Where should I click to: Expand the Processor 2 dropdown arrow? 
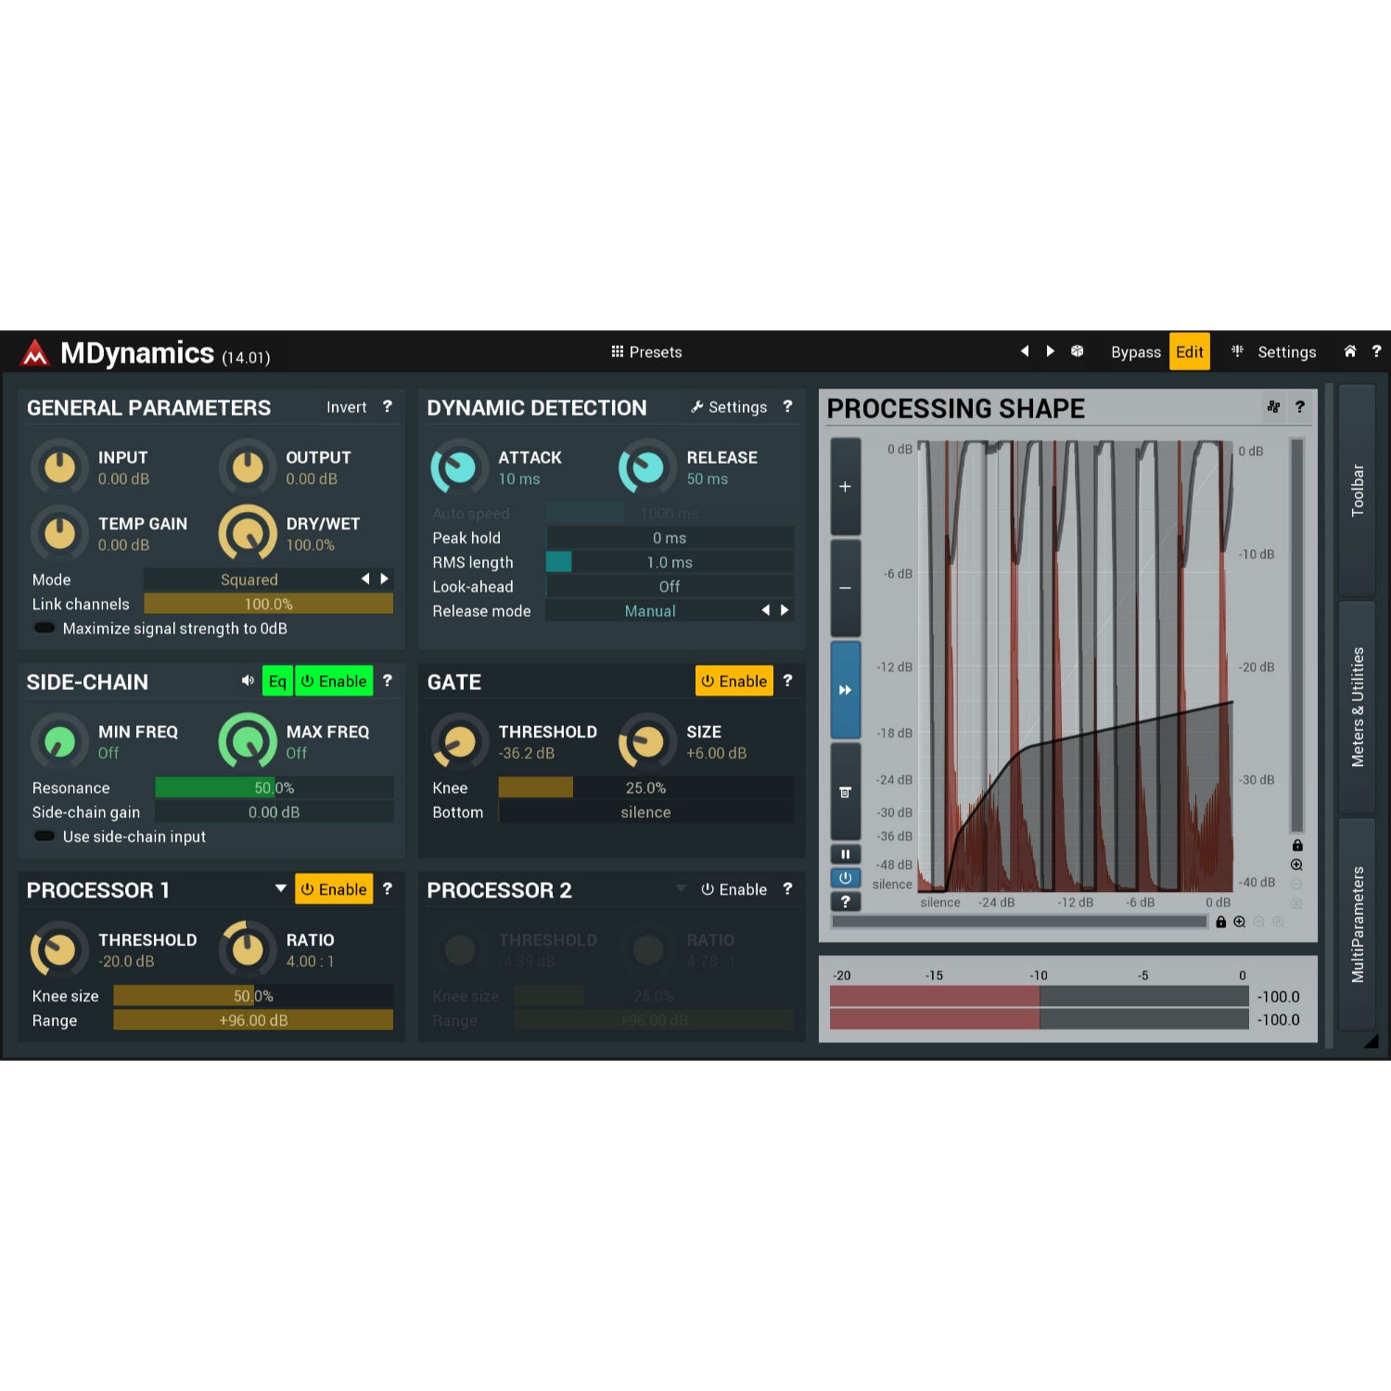coord(681,888)
